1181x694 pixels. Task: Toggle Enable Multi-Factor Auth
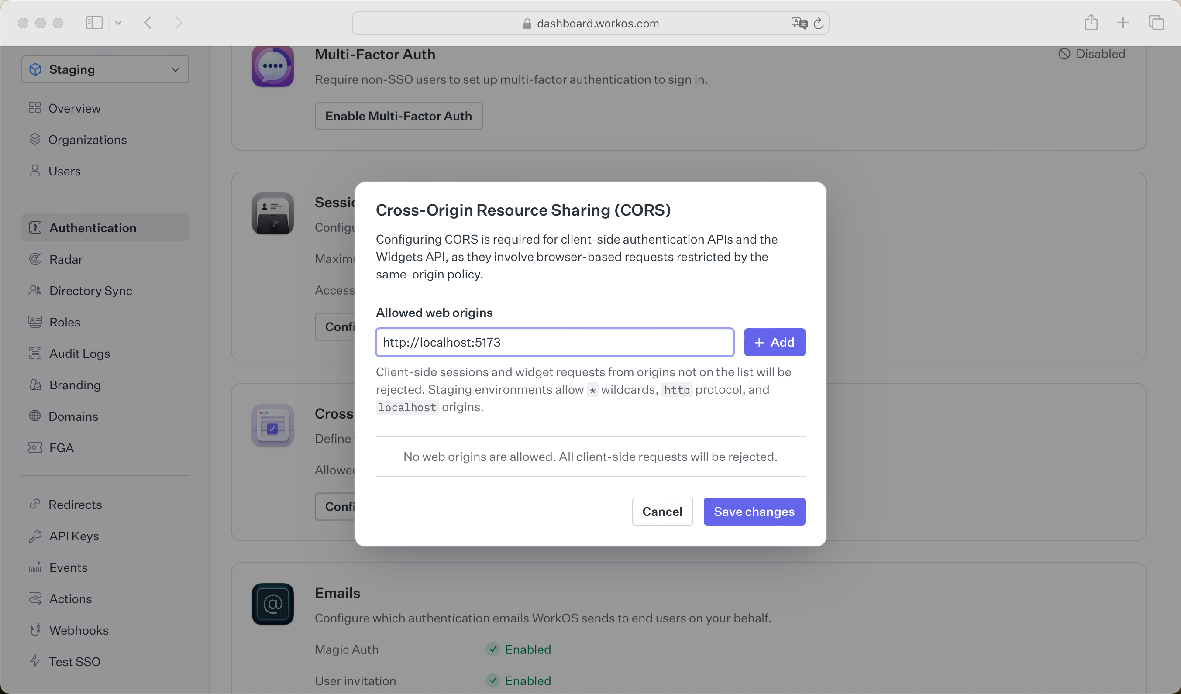tap(398, 115)
